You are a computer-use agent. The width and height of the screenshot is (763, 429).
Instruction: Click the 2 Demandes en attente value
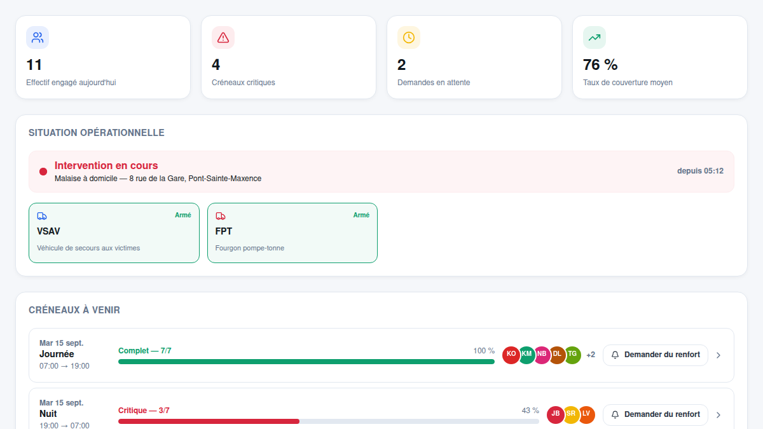402,65
